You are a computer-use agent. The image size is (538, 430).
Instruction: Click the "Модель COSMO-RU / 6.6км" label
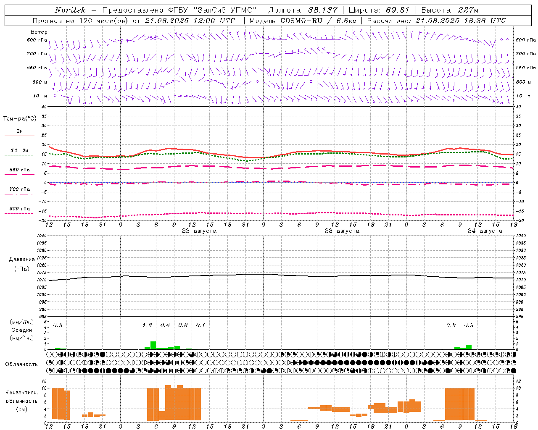303,21
